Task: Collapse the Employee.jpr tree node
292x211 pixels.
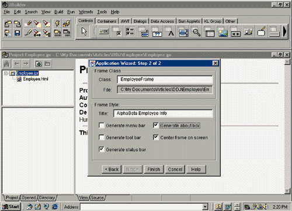Action: coord(6,73)
